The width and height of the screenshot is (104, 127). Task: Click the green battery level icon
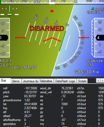tap(92, 9)
